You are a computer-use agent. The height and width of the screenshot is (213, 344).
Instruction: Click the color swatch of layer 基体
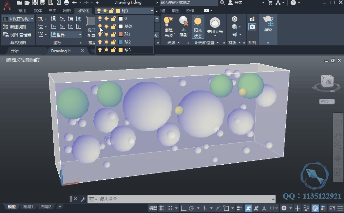(x=121, y=26)
